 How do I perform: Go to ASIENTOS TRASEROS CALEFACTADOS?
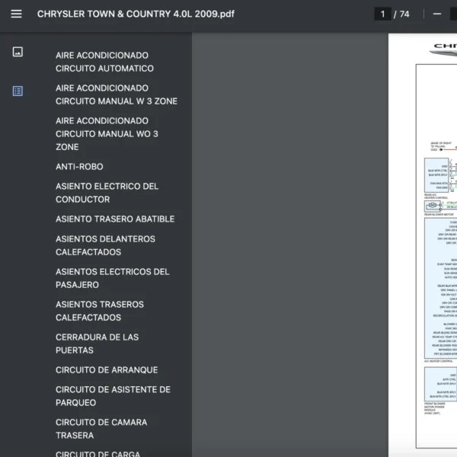pyautogui.click(x=100, y=311)
